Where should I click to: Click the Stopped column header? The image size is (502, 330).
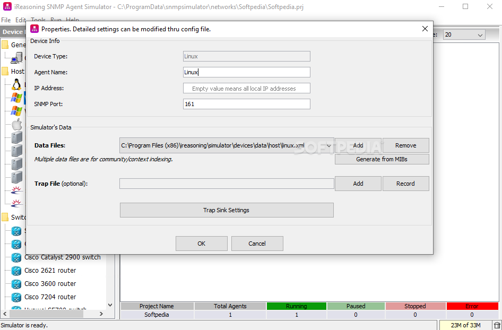point(416,306)
